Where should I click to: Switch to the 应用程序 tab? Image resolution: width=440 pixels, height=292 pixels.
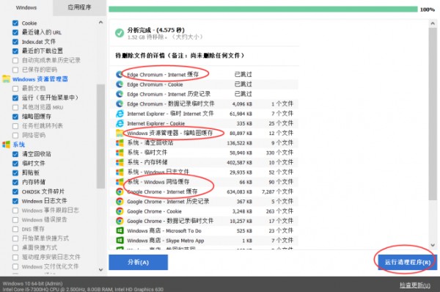pyautogui.click(x=79, y=7)
